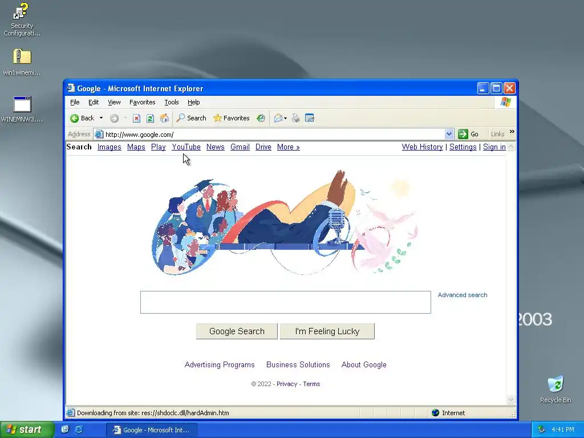Viewport: 584px width, 438px height.
Task: Open the YouTube link
Action: point(186,147)
